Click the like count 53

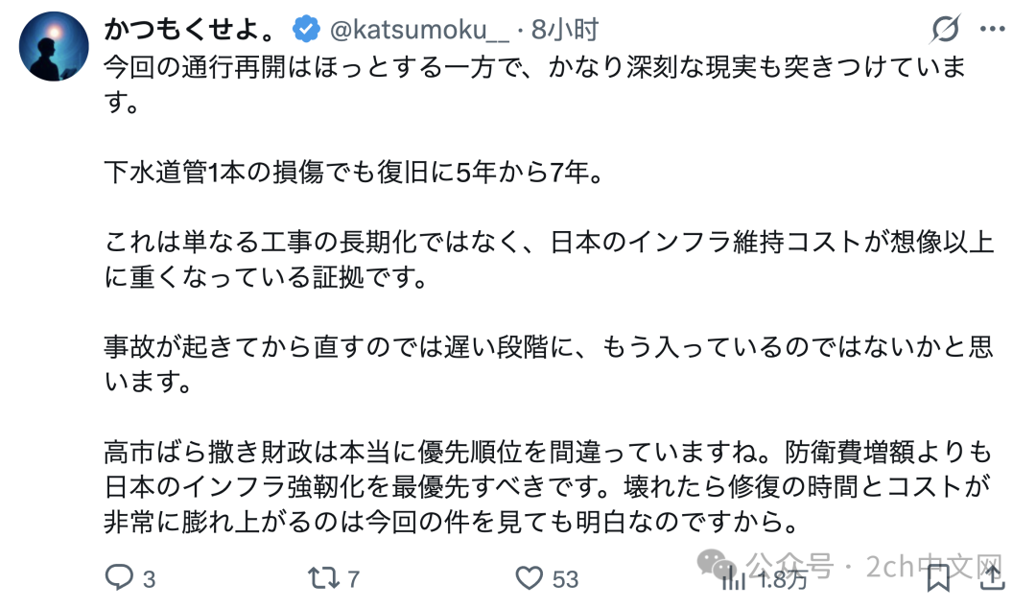point(565,579)
